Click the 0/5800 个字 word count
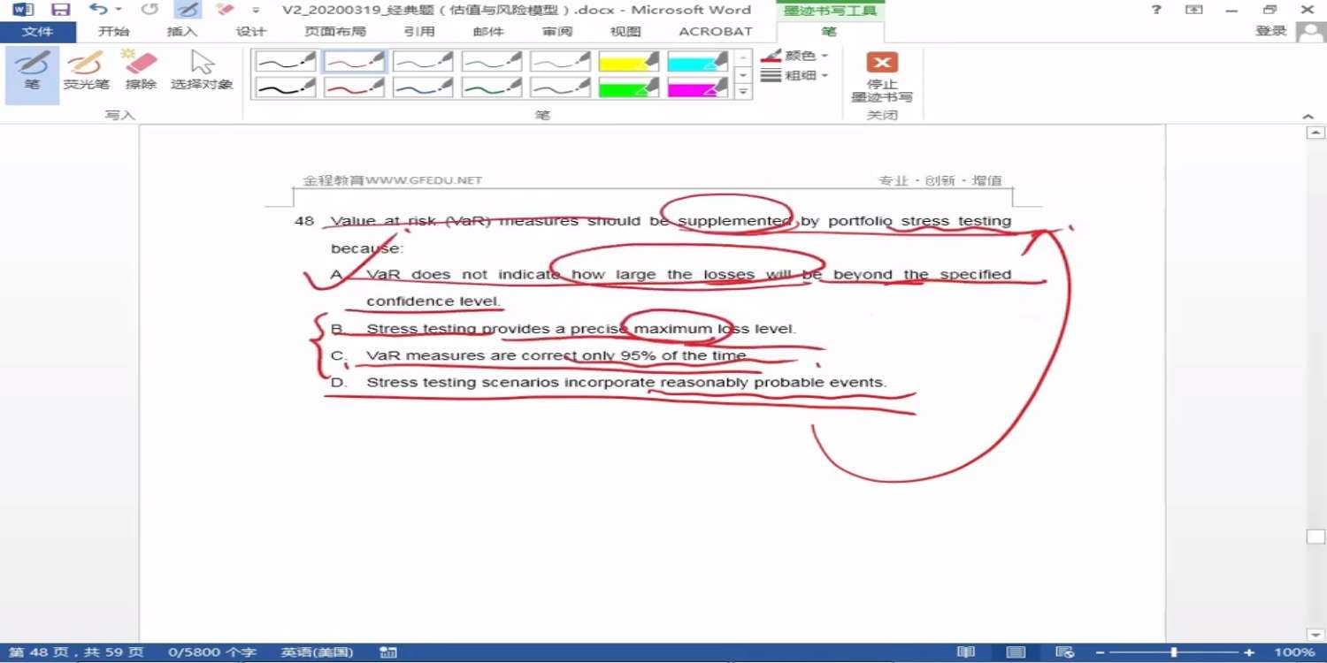 [x=212, y=652]
